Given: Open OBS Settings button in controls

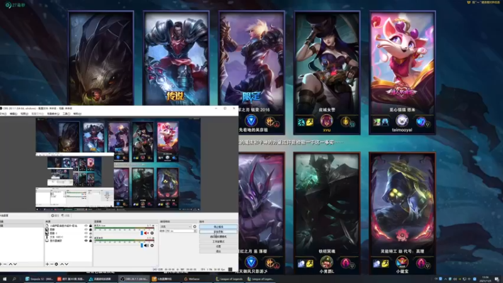Looking at the screenshot, I should (218, 246).
